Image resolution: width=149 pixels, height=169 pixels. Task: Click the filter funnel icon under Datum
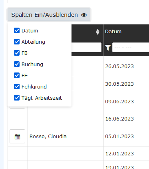pyautogui.click(x=108, y=48)
